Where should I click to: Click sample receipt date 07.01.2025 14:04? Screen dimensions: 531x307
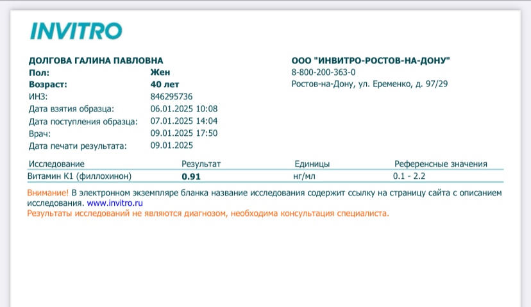tap(184, 121)
